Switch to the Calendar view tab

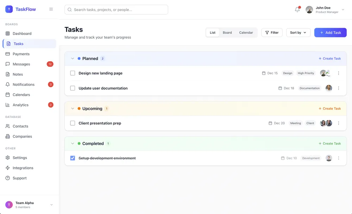tap(246, 33)
